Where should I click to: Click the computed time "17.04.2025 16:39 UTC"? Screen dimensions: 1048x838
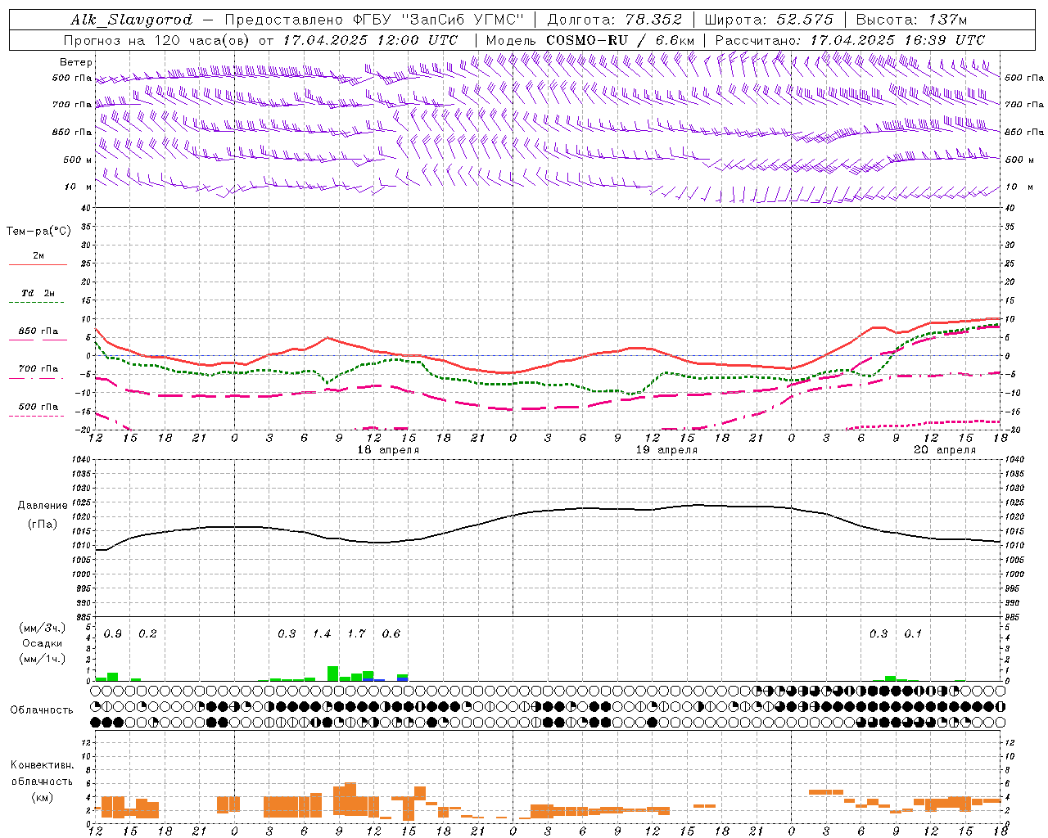[897, 40]
